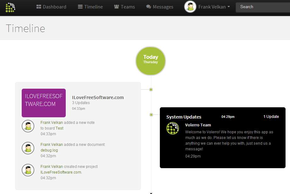Open ILoveFreeSoftware.com link in created project entry
This screenshot has width=290, height=194.
(x=61, y=172)
